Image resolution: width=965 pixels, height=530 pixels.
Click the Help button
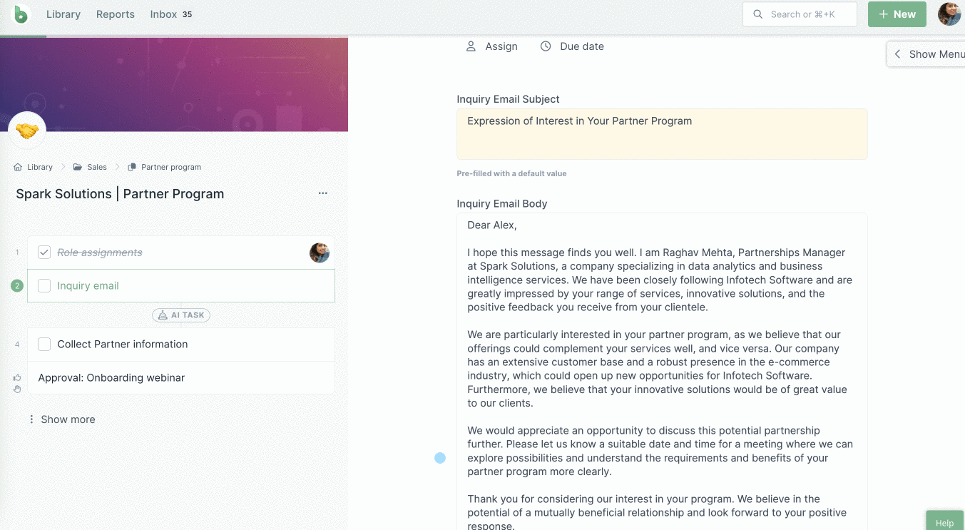tap(945, 521)
